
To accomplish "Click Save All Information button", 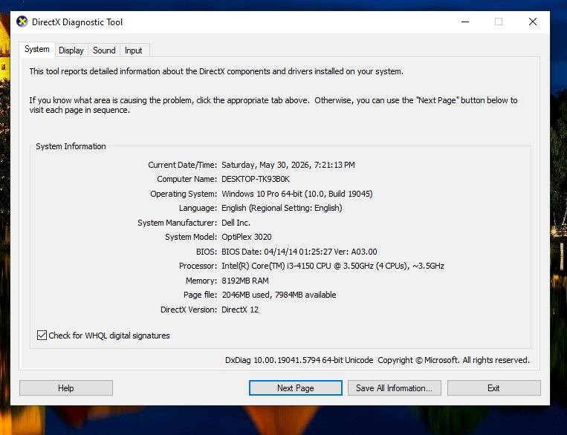I will point(394,388).
